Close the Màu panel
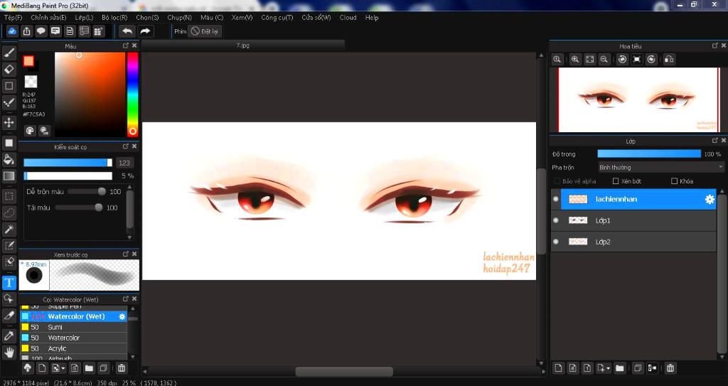The height and width of the screenshot is (386, 728). [134, 45]
